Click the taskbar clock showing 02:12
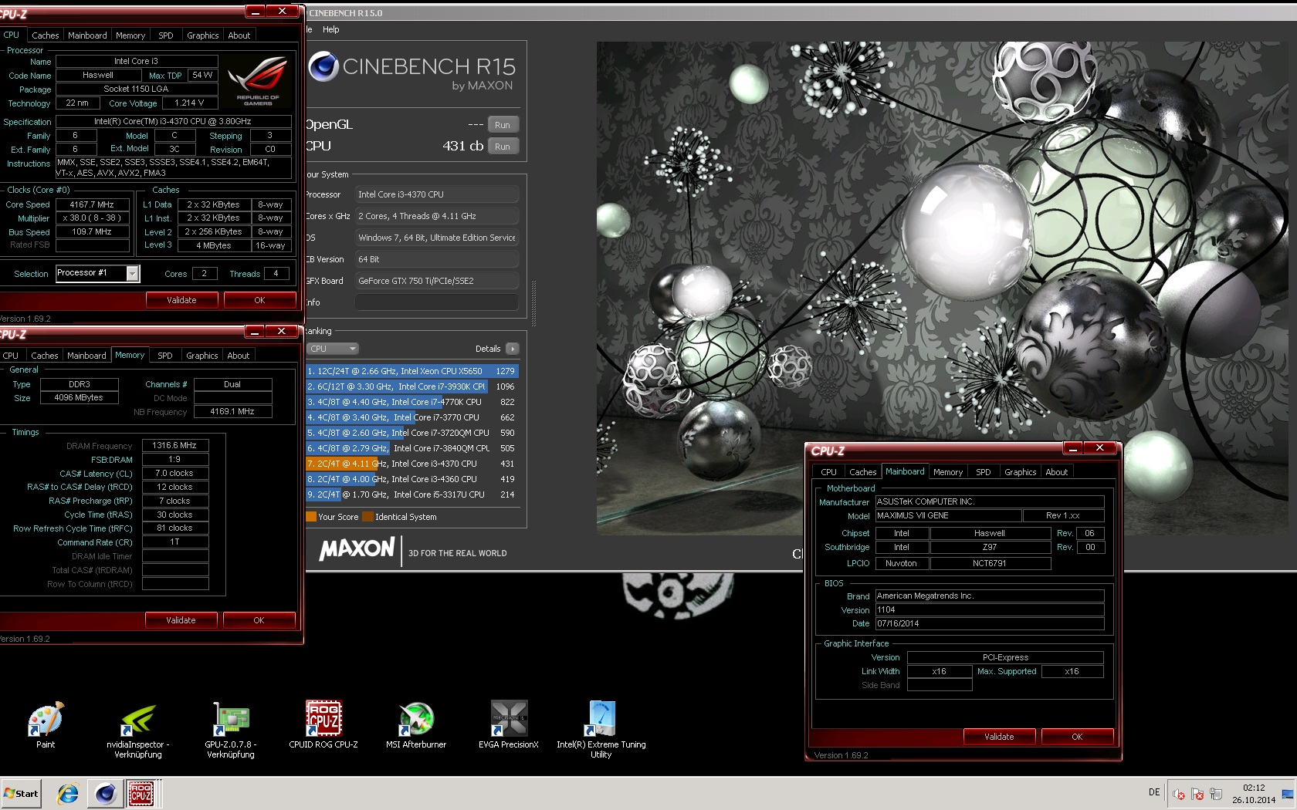 coord(1254,794)
